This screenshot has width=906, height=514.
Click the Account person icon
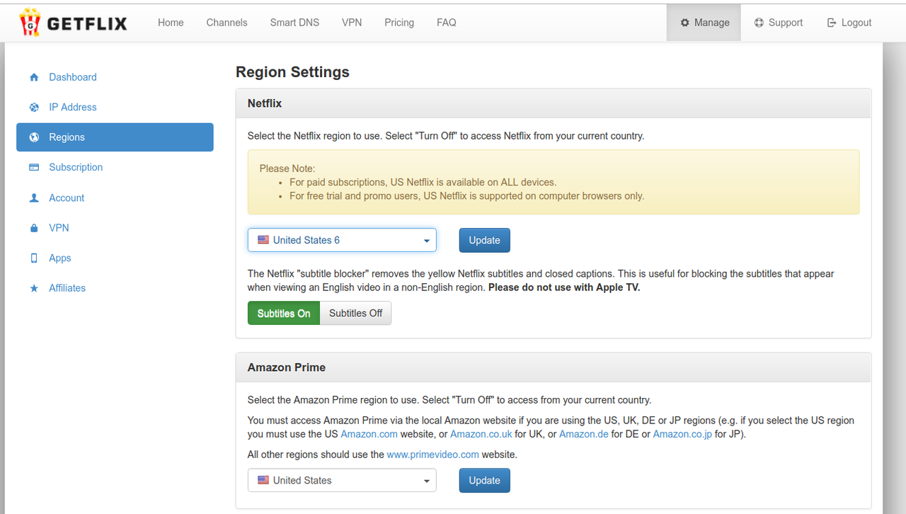[34, 198]
